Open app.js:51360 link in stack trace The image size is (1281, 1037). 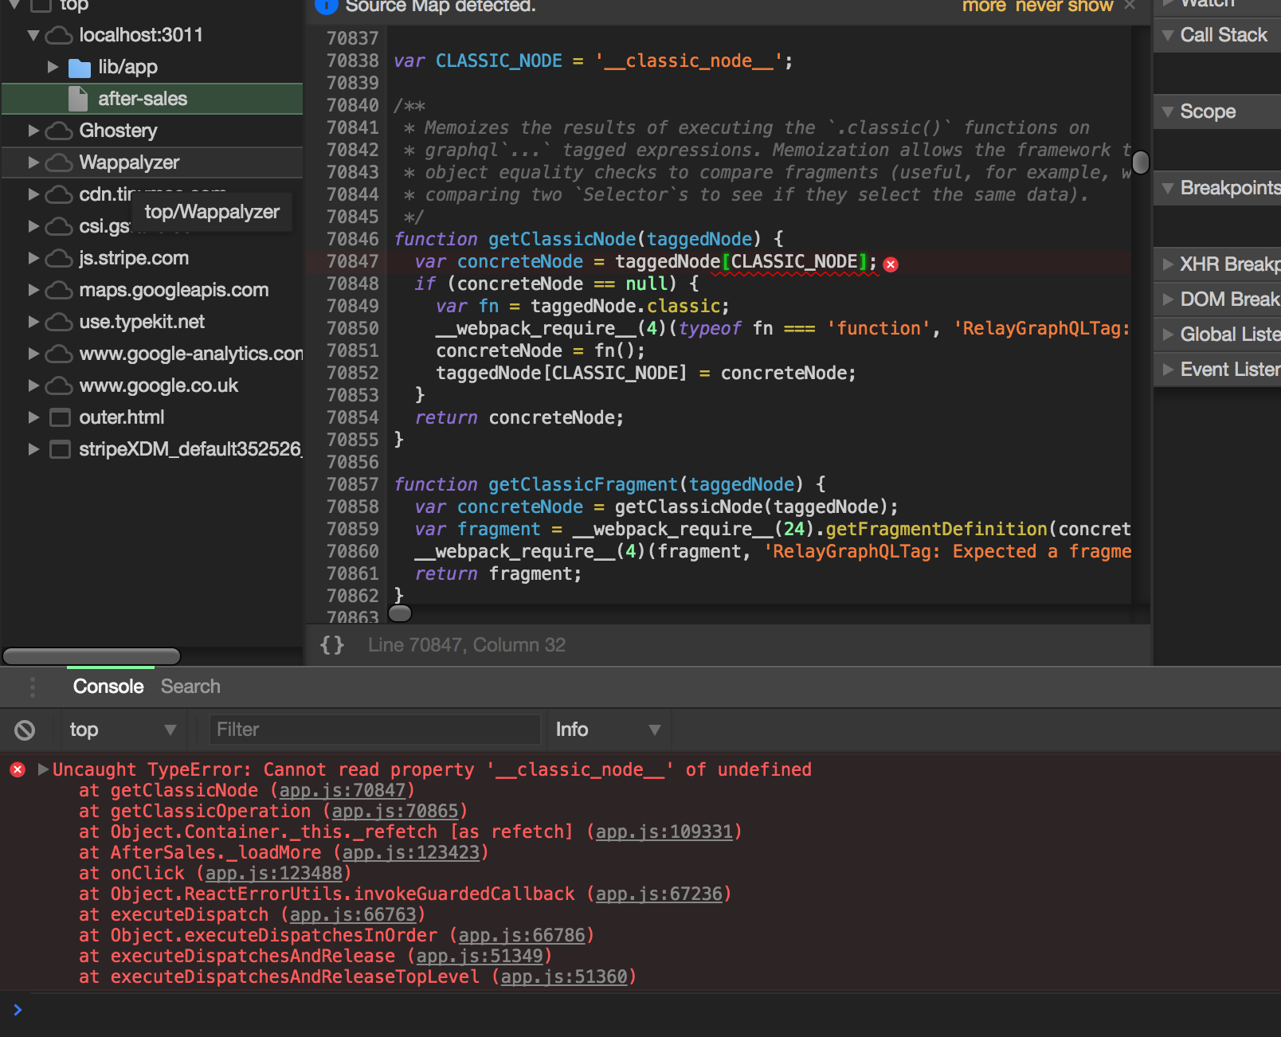click(564, 976)
